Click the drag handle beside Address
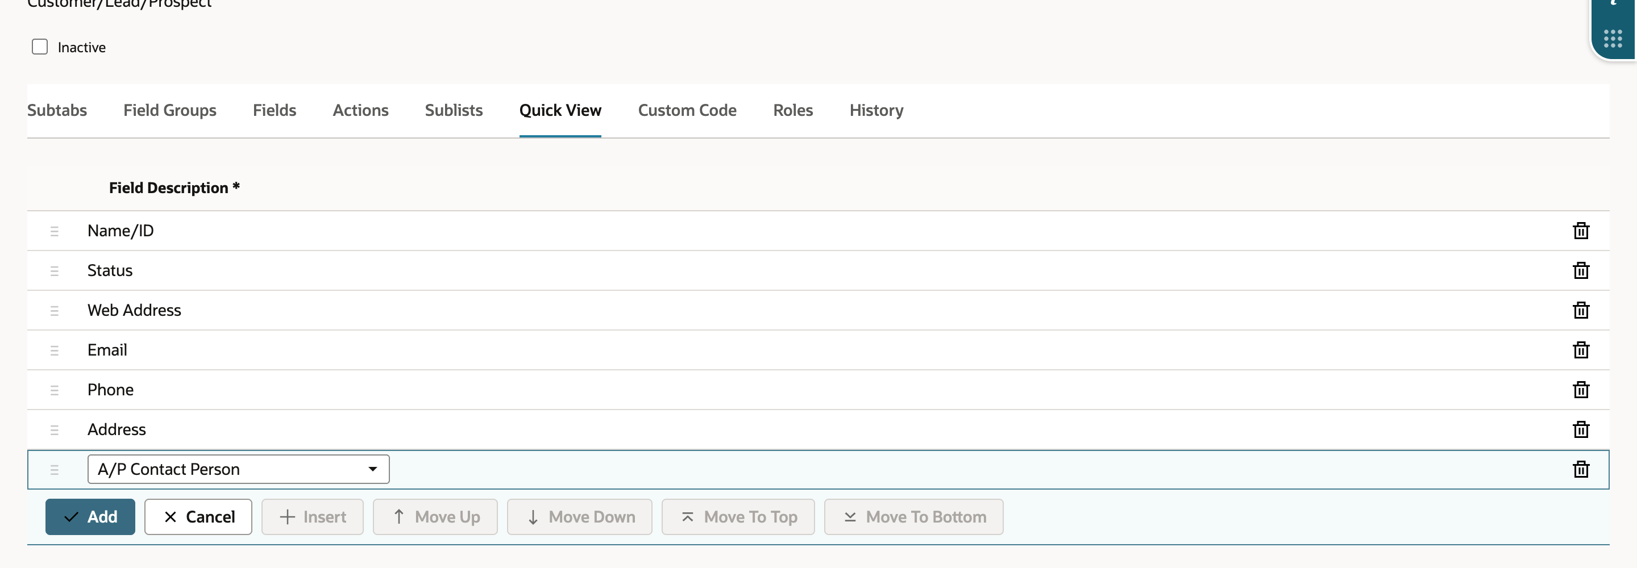 (x=54, y=430)
